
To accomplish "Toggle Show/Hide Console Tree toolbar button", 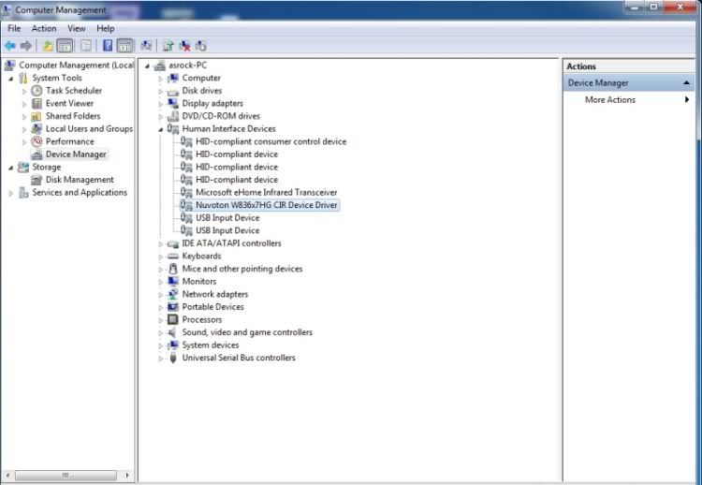I will point(65,46).
